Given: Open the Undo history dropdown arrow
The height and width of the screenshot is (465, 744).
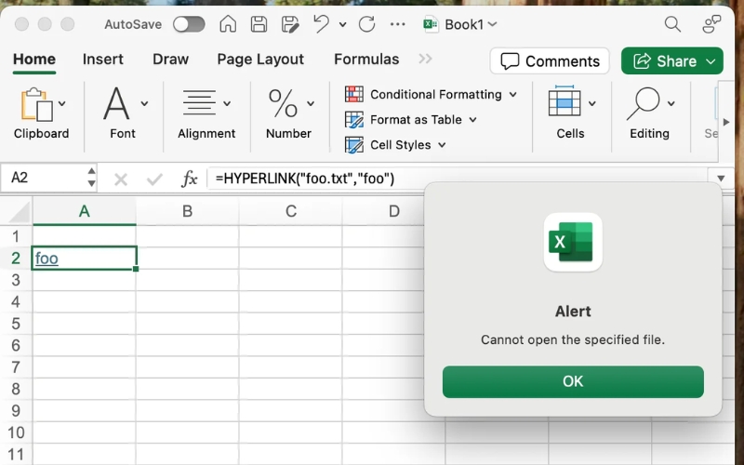Looking at the screenshot, I should coord(342,25).
